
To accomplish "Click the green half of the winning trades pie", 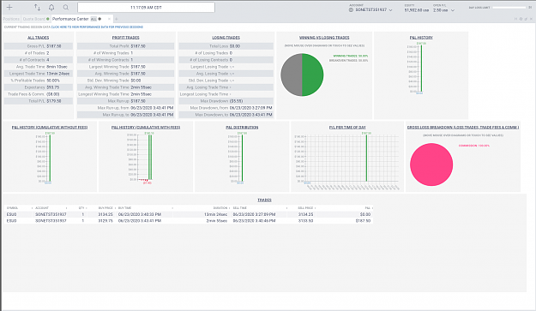I will pos(313,75).
